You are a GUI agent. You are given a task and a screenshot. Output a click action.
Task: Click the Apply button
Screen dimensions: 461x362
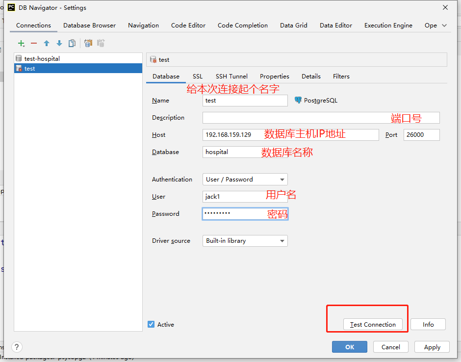pos(432,347)
